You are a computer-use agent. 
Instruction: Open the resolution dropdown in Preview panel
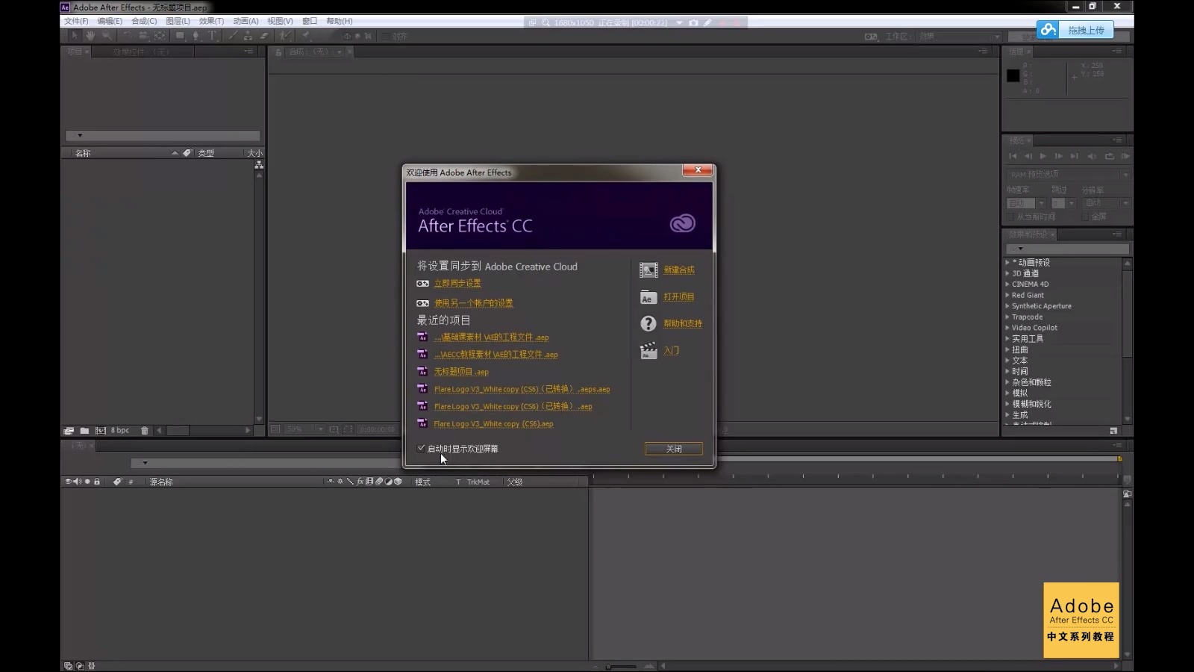(x=1104, y=203)
